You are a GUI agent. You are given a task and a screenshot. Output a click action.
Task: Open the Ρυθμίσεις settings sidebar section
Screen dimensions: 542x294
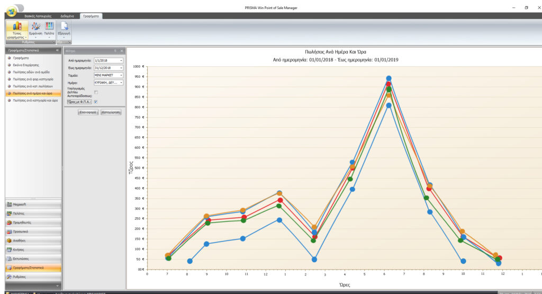pos(33,277)
